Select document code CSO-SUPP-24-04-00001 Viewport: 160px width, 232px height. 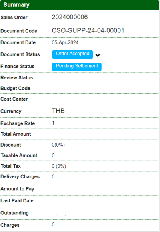[x=88, y=30]
